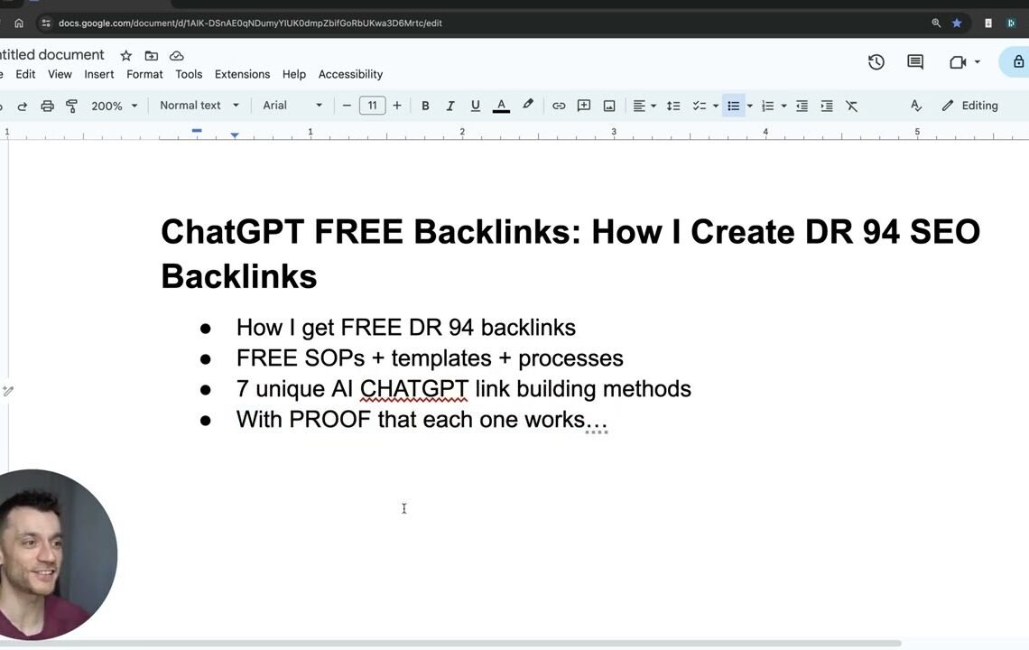
Task: Redo the last action
Action: [23, 106]
